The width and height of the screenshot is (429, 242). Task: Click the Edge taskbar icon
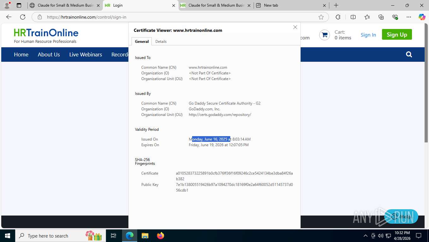coord(130,236)
